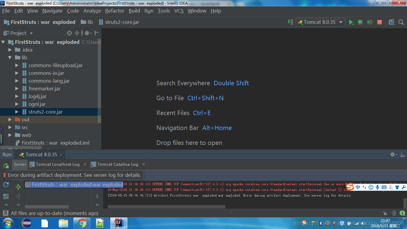Stop the server with the red square
This screenshot has width=407, height=229.
pyautogui.click(x=380, y=22)
